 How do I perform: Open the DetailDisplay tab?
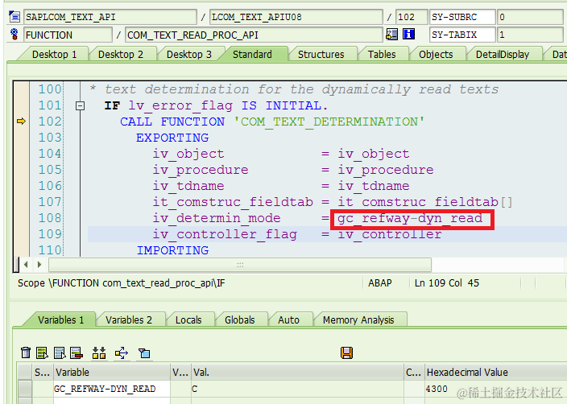point(503,54)
